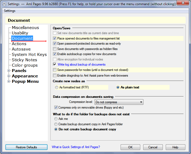
Task: Select Autosave in the settings tree
Action: [x=21, y=49]
